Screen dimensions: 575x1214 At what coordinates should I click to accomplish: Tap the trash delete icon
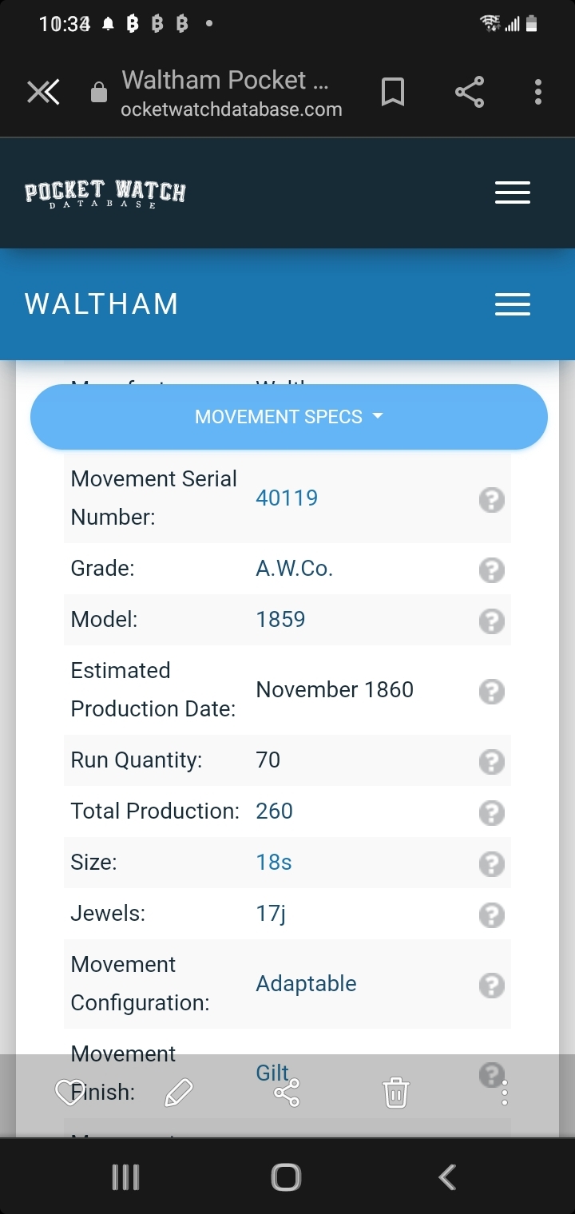tap(396, 1093)
